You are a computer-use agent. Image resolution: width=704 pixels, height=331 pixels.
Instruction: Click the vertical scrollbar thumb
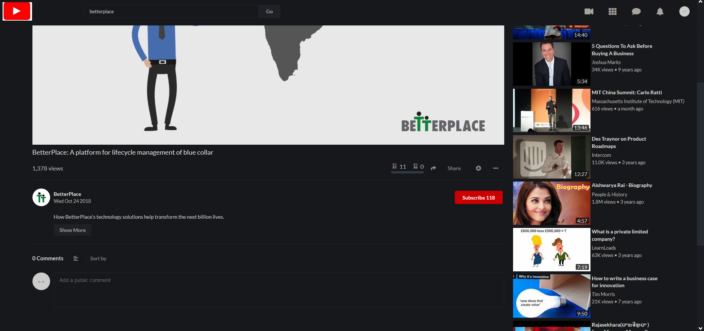[x=700, y=164]
